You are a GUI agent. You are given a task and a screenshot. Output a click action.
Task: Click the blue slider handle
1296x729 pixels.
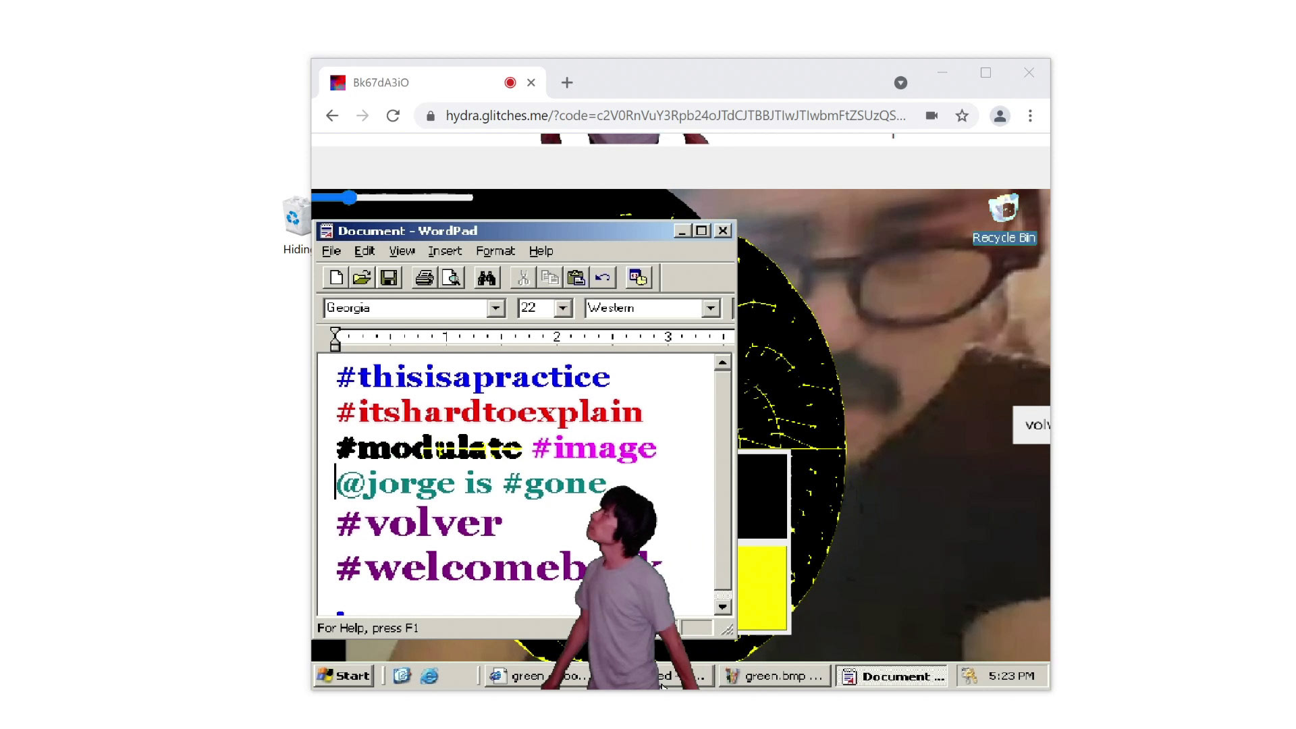point(349,198)
